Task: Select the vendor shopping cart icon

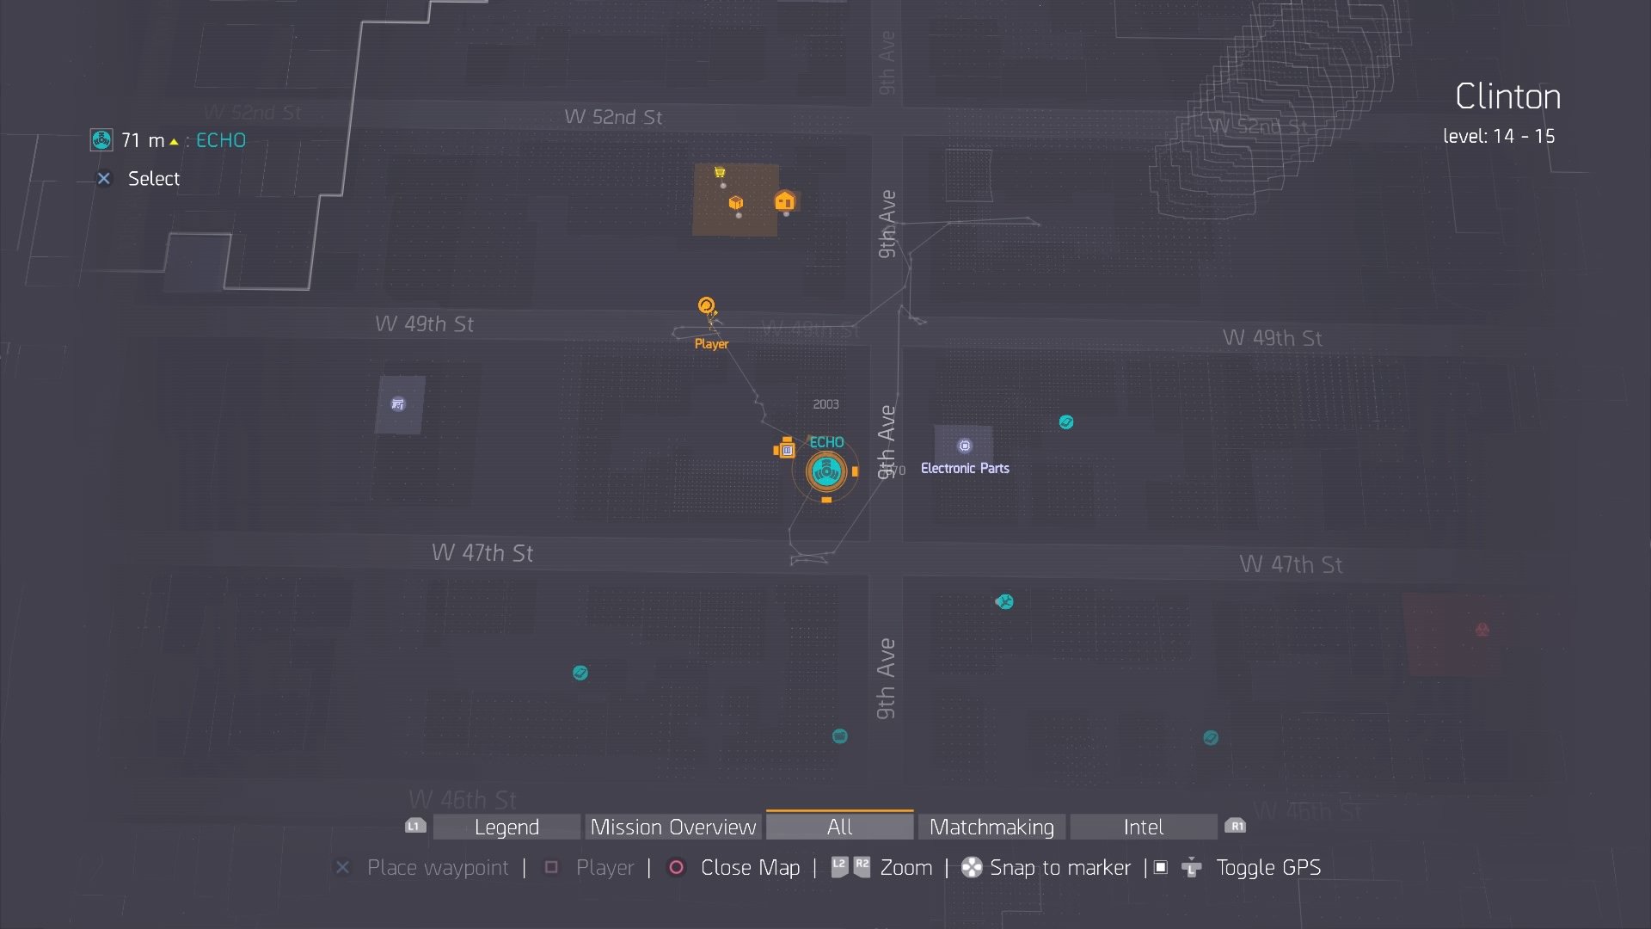Action: pyautogui.click(x=720, y=173)
